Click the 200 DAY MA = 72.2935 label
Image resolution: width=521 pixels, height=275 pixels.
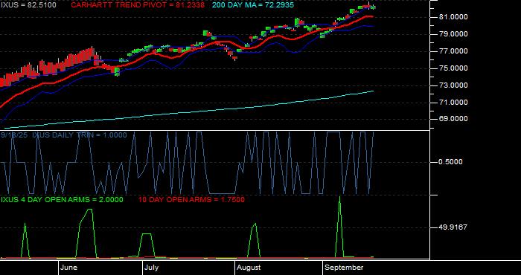tap(253, 5)
